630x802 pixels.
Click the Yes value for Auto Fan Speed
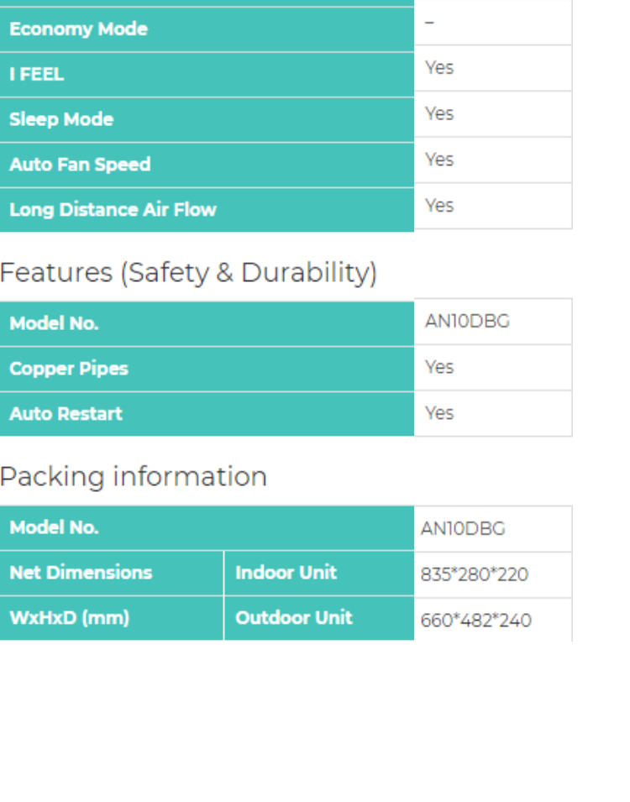tap(439, 160)
